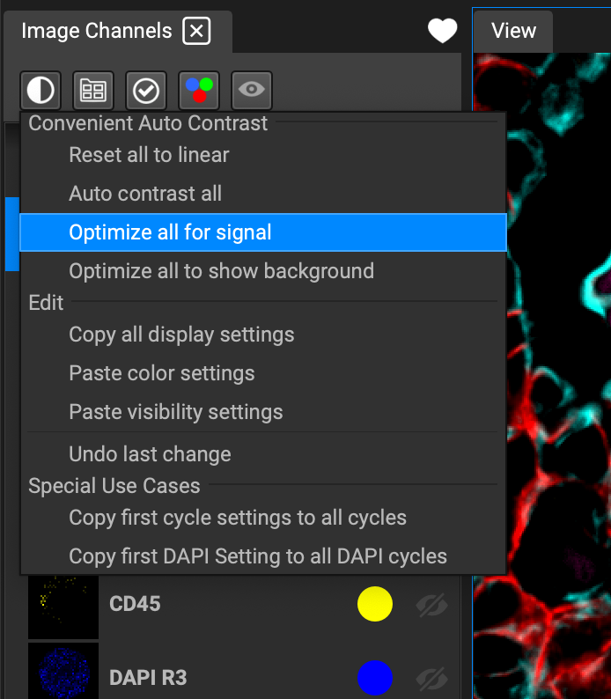The width and height of the screenshot is (611, 699).
Task: Switch to the View tab
Action: click(513, 31)
